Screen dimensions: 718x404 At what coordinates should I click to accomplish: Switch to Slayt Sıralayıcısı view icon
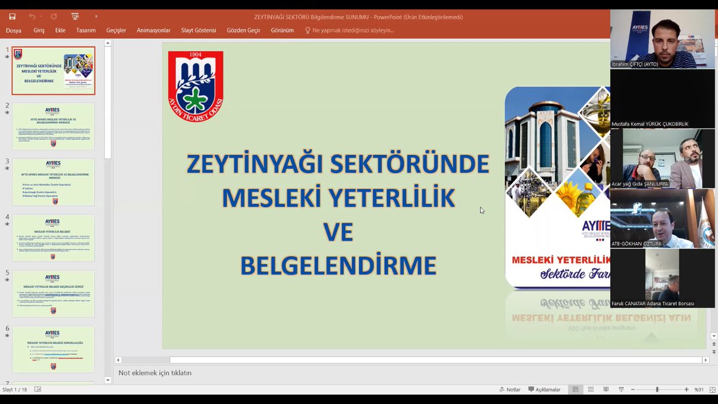(591, 389)
